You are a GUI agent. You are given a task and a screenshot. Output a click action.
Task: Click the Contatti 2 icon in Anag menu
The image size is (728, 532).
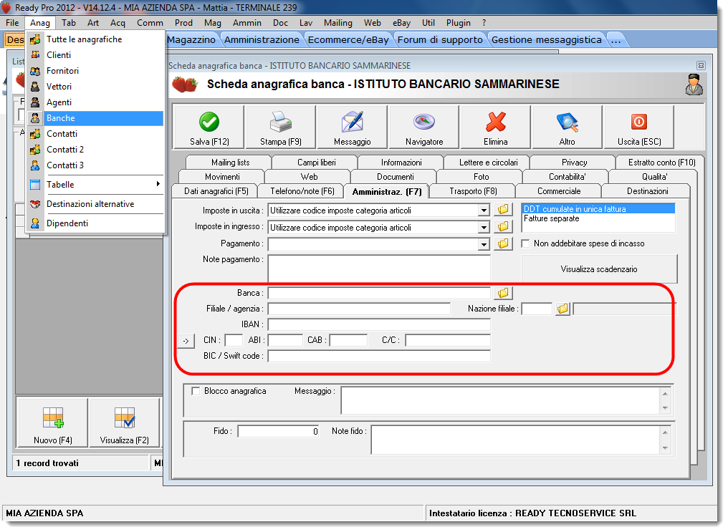point(35,150)
